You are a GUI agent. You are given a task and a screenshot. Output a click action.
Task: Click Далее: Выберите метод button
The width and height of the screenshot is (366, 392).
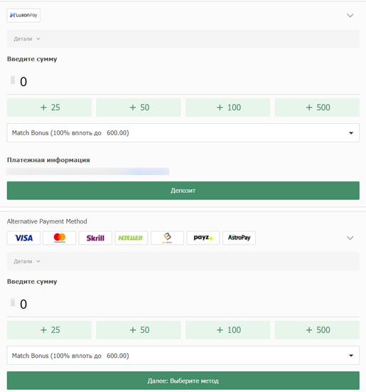tap(183, 381)
